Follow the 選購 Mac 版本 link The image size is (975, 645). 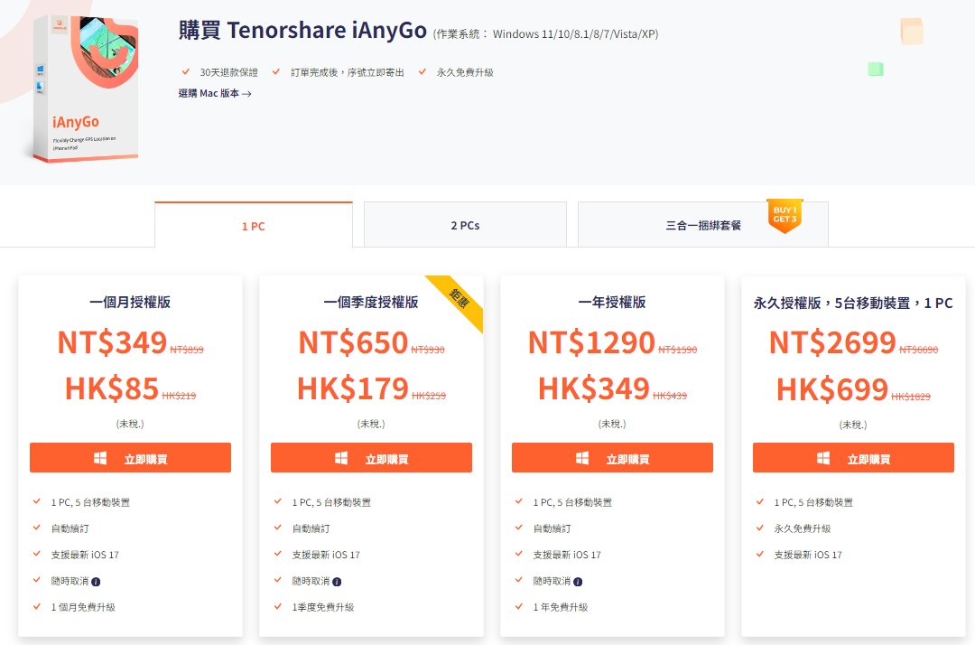(215, 93)
